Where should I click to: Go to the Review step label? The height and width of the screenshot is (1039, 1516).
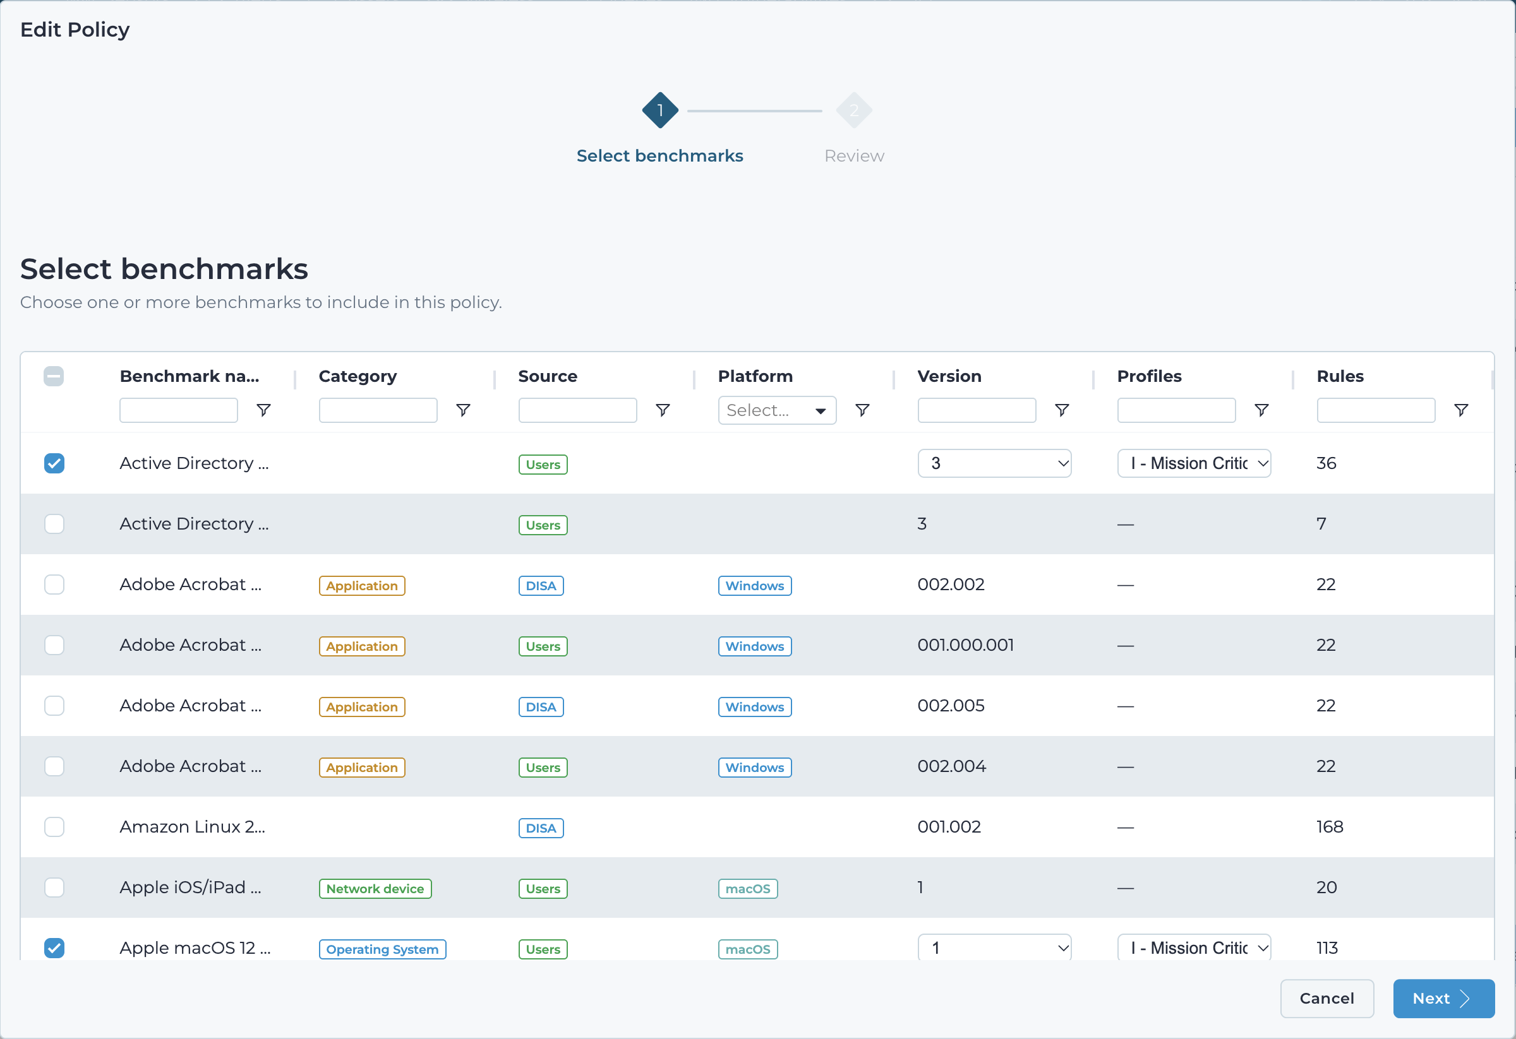(854, 156)
